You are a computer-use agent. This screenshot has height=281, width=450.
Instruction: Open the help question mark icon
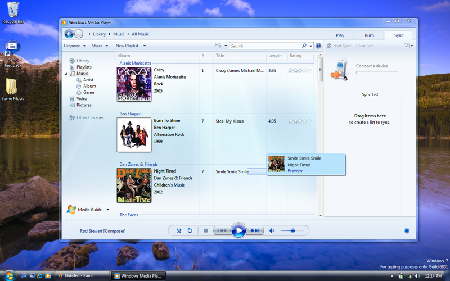[x=318, y=46]
